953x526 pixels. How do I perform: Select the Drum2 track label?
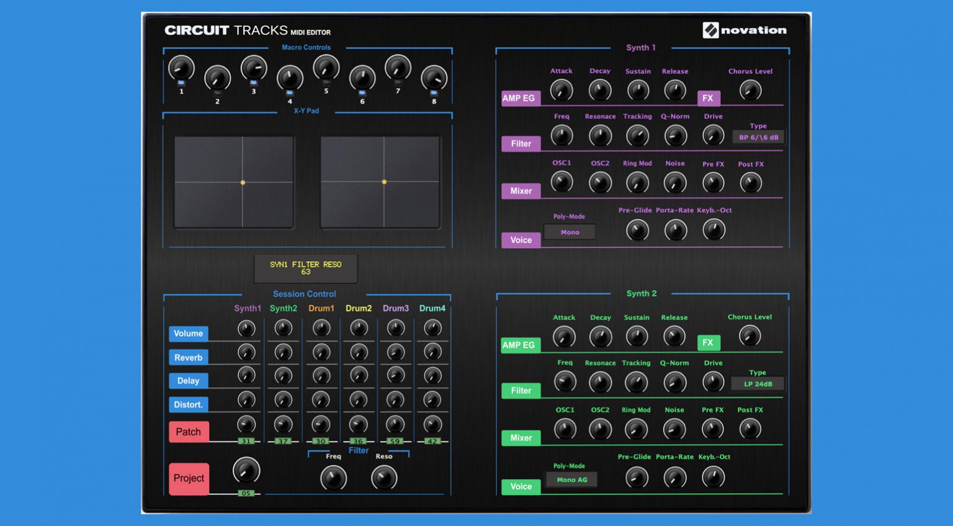click(x=358, y=308)
